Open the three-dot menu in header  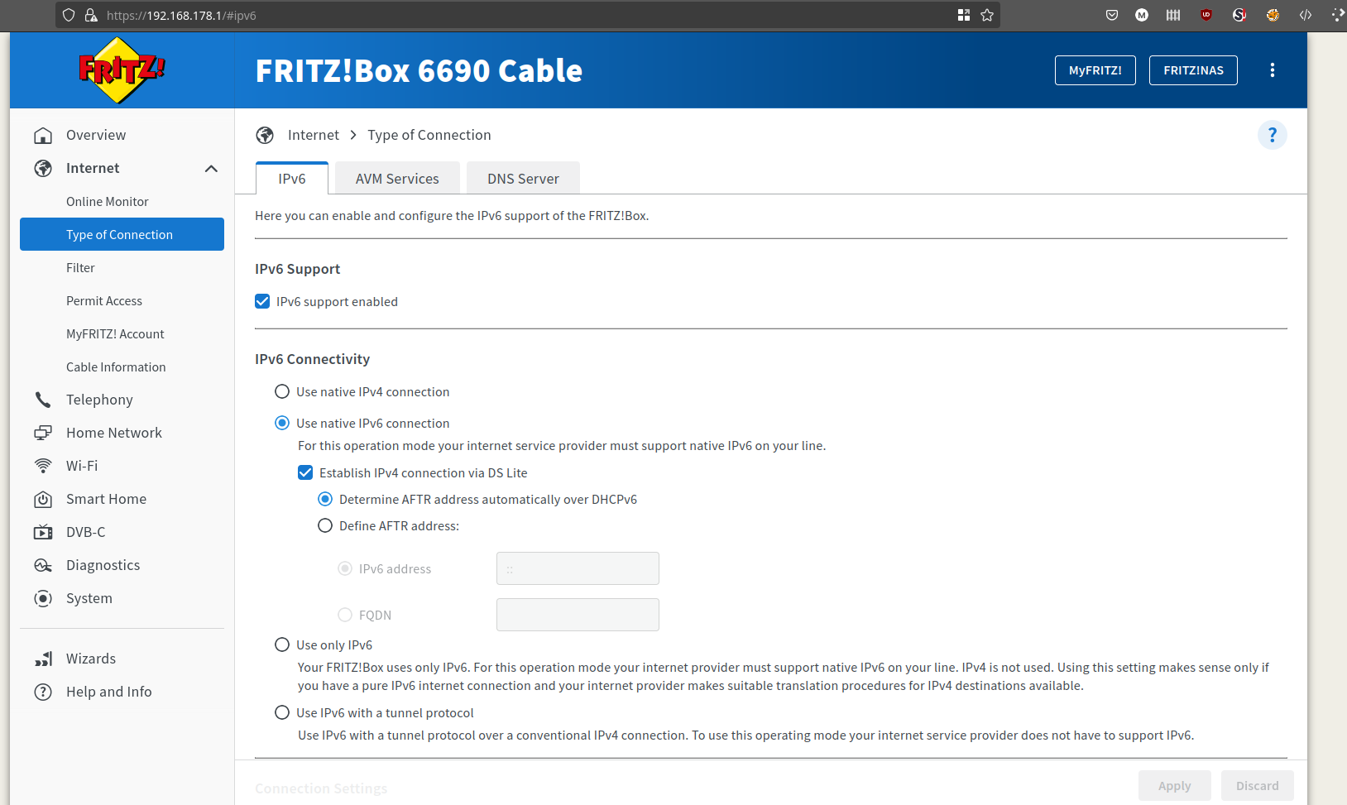click(1273, 70)
